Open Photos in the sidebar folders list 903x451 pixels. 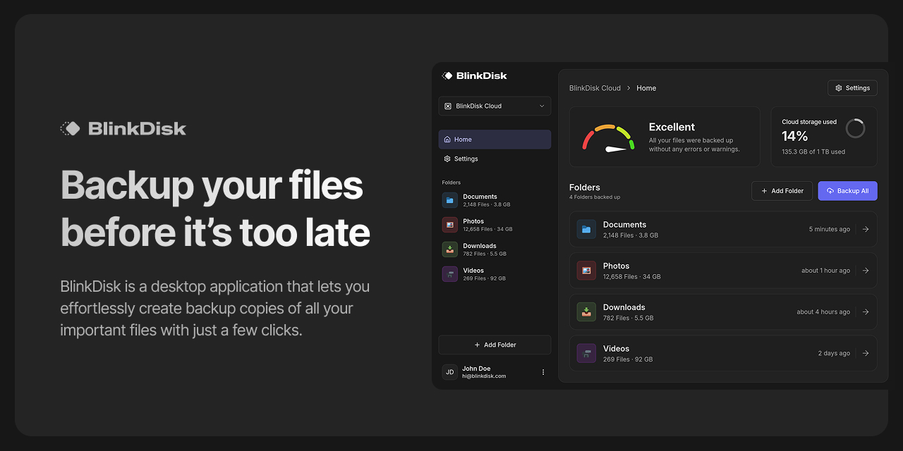(495, 225)
